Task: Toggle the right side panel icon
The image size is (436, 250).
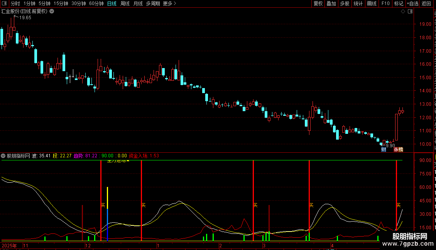Action: (x=410, y=12)
